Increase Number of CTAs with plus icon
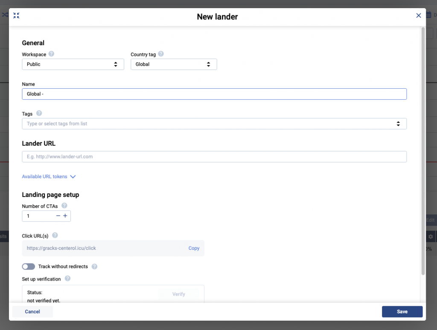 click(x=65, y=216)
